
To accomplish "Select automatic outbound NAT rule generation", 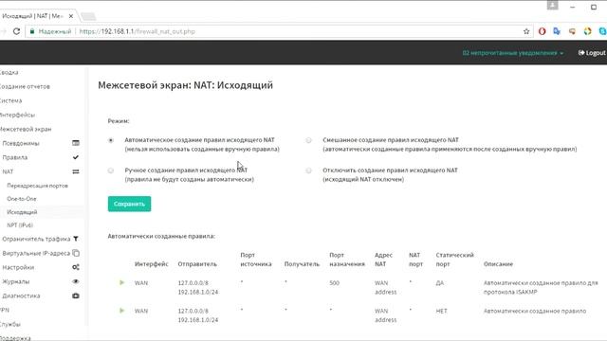I will [x=111, y=140].
